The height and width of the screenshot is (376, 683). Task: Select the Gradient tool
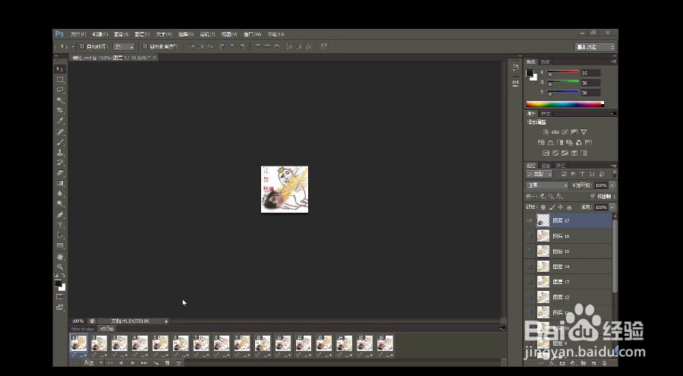(60, 184)
